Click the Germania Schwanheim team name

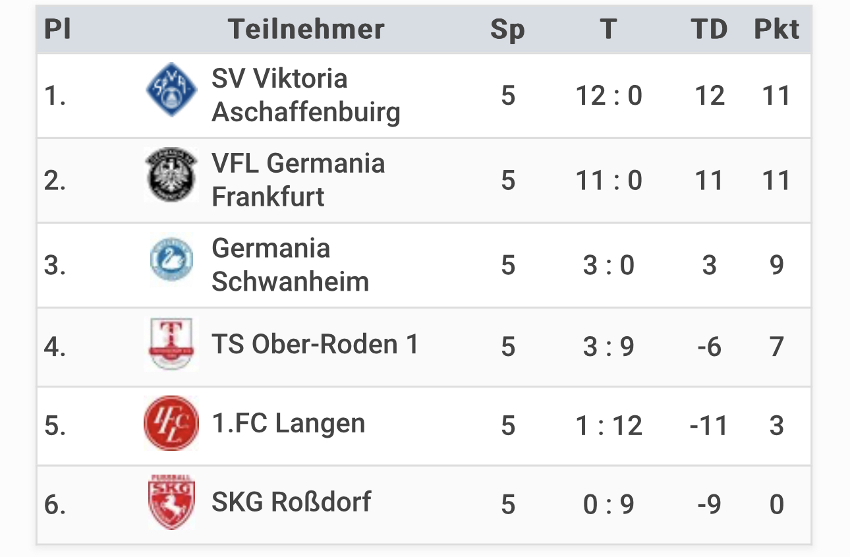click(290, 265)
